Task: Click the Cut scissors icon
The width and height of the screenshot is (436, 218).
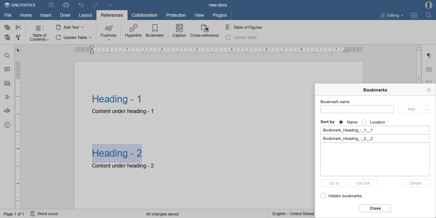Action: point(18,27)
